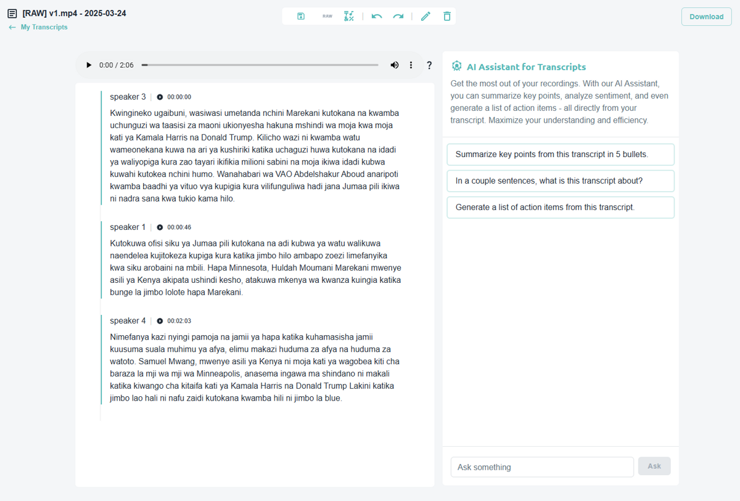Toggle the RAW view button
This screenshot has height=501, width=740.
tap(327, 17)
